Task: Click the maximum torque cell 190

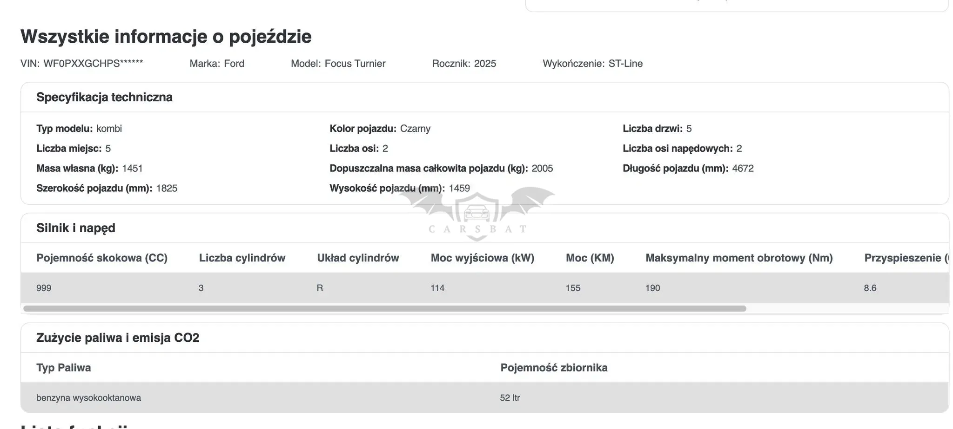Action: click(652, 288)
